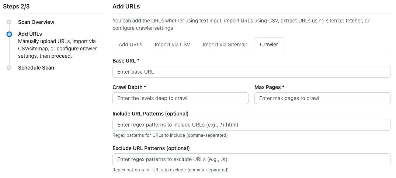Click the Crawl Depth label
The height and width of the screenshot is (178, 396).
point(129,87)
